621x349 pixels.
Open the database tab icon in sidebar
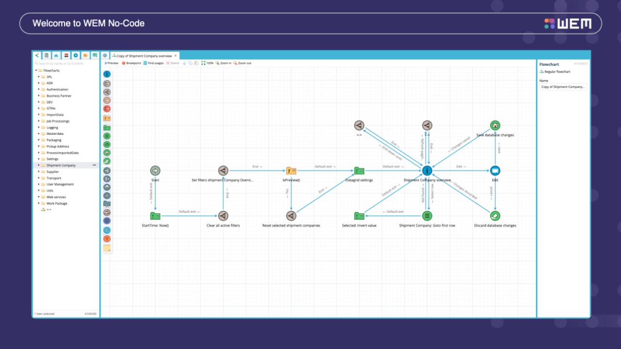[x=47, y=55]
